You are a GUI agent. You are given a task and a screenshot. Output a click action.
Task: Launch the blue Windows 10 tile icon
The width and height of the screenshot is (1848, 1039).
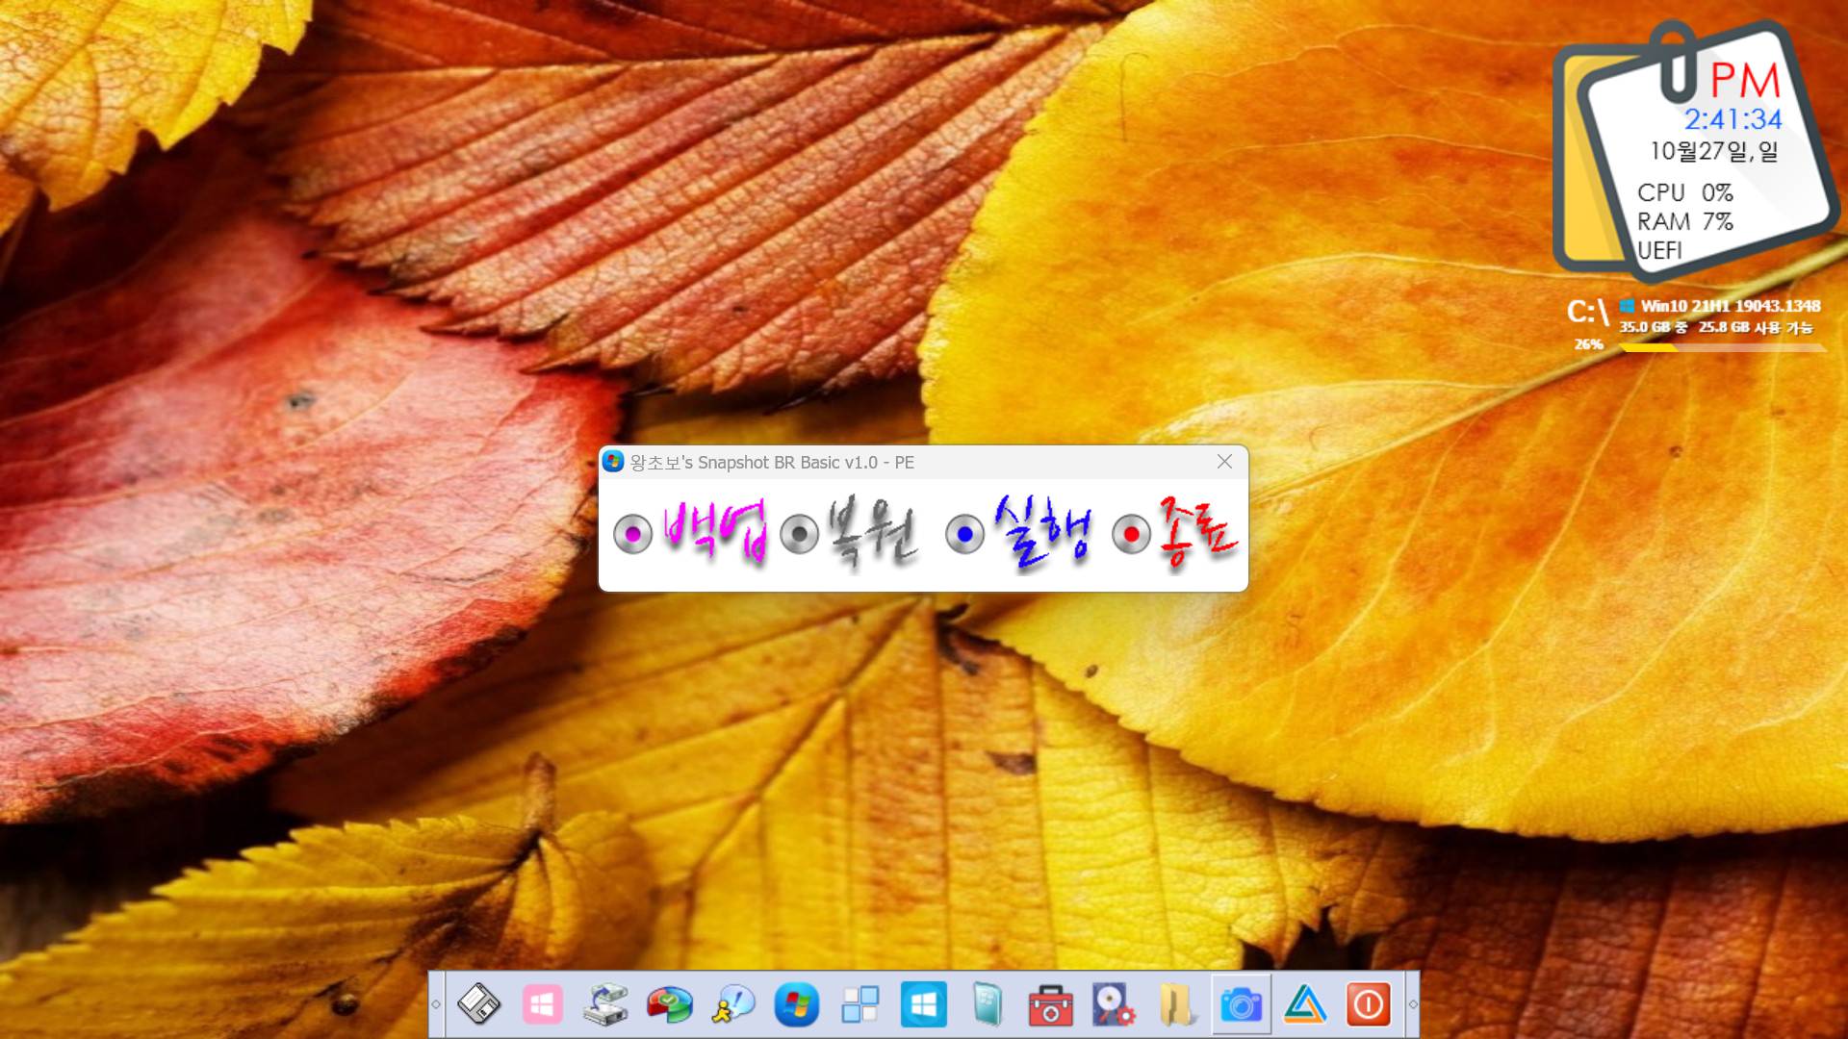click(923, 1004)
